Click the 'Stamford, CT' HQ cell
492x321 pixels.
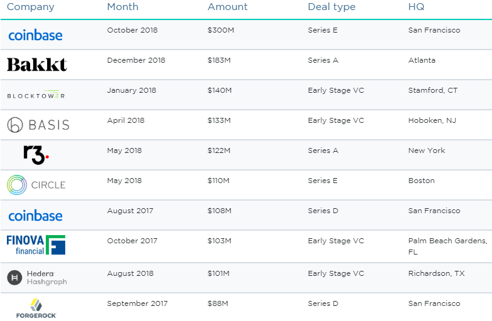[x=433, y=90]
